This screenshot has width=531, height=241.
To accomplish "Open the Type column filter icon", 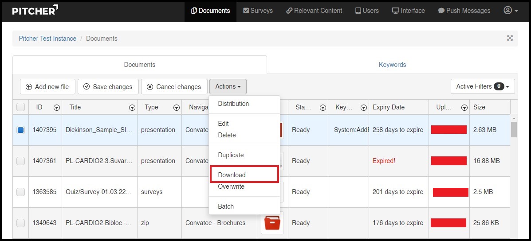I will point(177,108).
